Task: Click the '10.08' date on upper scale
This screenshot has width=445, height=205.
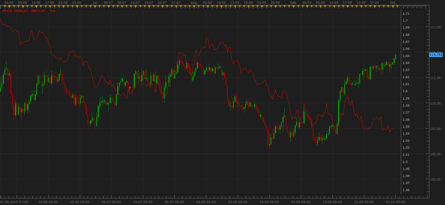Action: pos(221,3)
